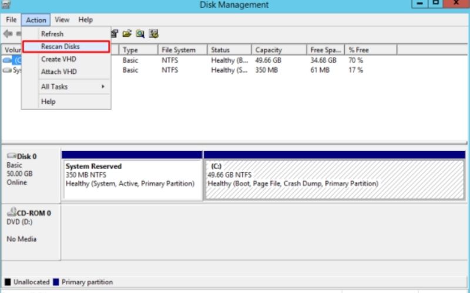
Task: Open the View menu
Action: 62,20
